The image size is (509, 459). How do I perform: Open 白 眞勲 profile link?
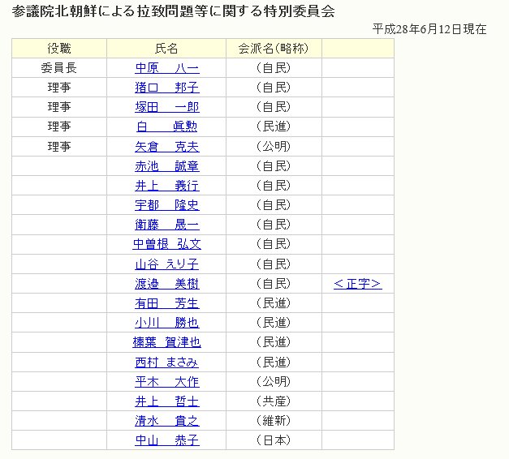click(167, 127)
